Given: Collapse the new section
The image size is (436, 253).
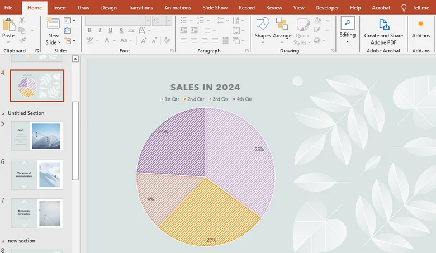Looking at the screenshot, I should [x=3, y=241].
